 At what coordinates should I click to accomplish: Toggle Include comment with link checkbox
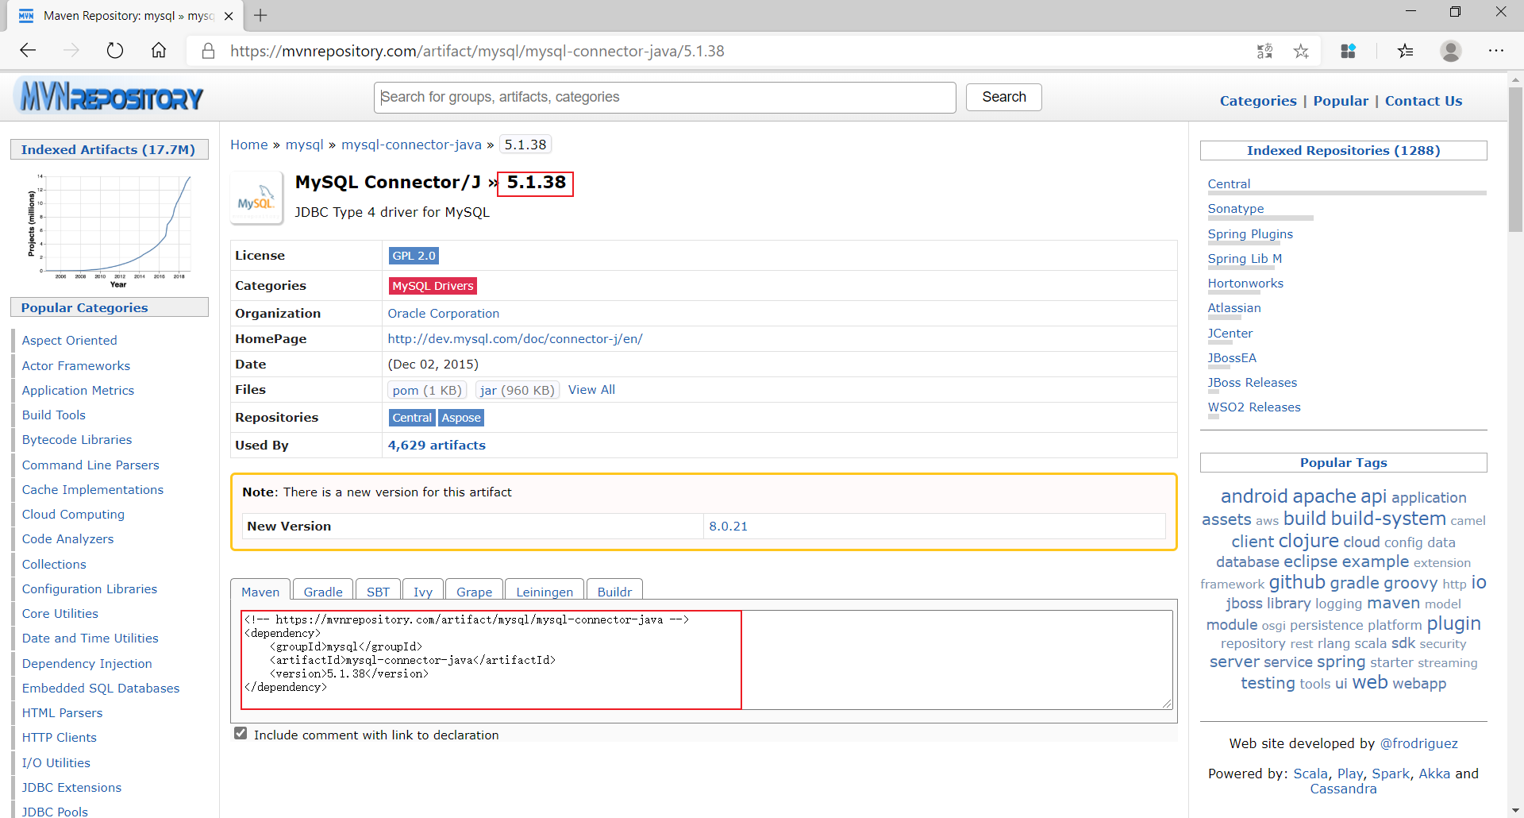tap(241, 734)
